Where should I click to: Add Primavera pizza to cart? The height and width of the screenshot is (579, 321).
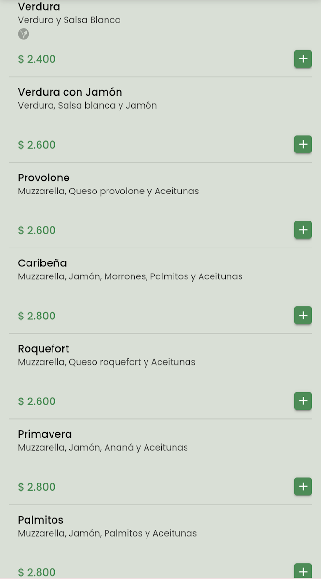[303, 486]
